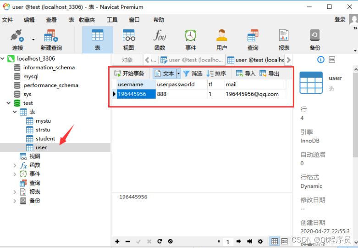This screenshot has height=248, width=358.
Task: Open the 用户 user toolbar icon
Action: click(222, 39)
